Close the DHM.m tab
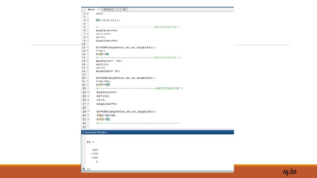The image size is (317, 178). 118,10
